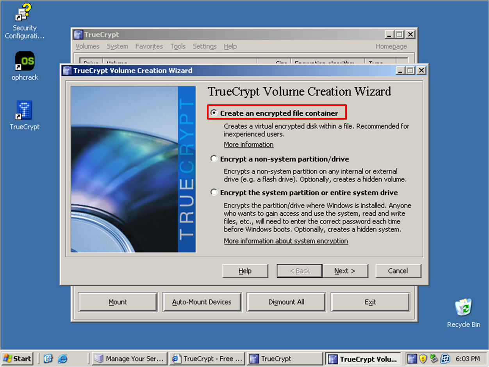Viewport: 489px width, 367px height.
Task: Click the TrueCrypt Volume wizard taskbar item
Action: click(x=363, y=358)
